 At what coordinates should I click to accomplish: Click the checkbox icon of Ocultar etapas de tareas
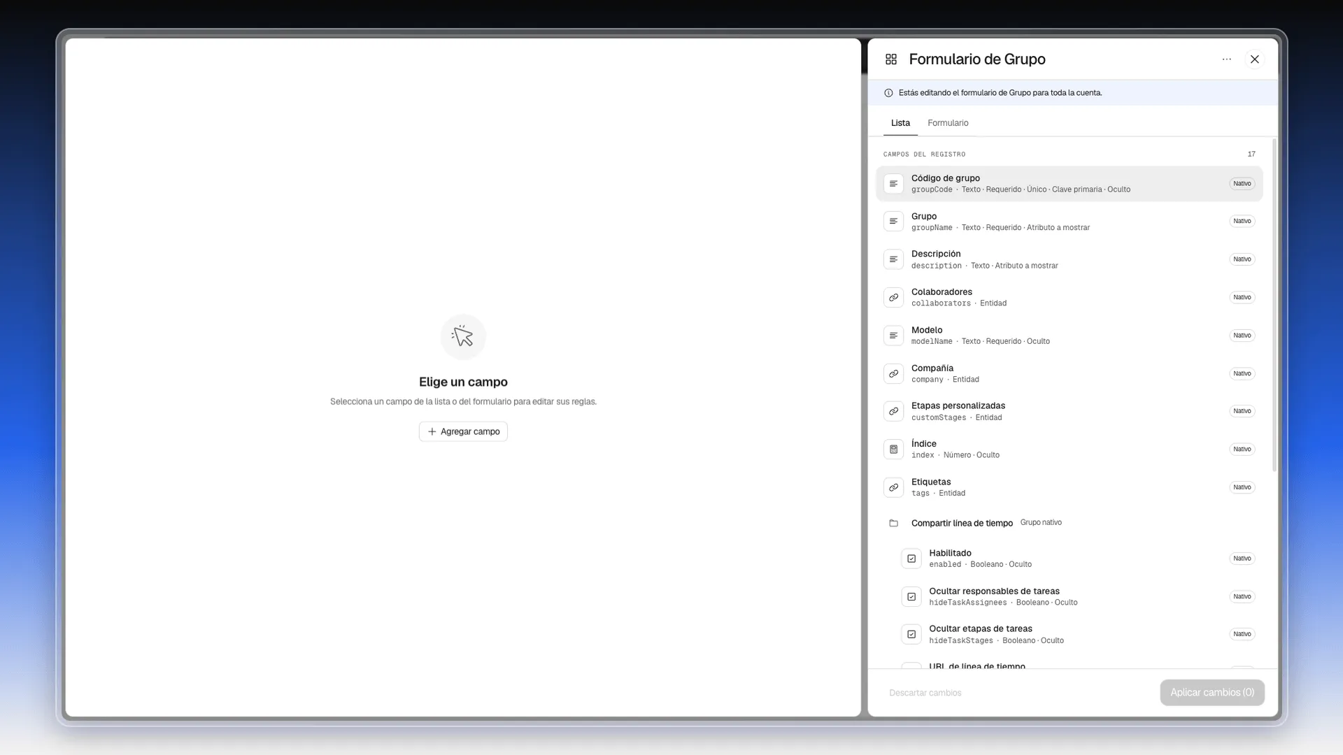(911, 635)
